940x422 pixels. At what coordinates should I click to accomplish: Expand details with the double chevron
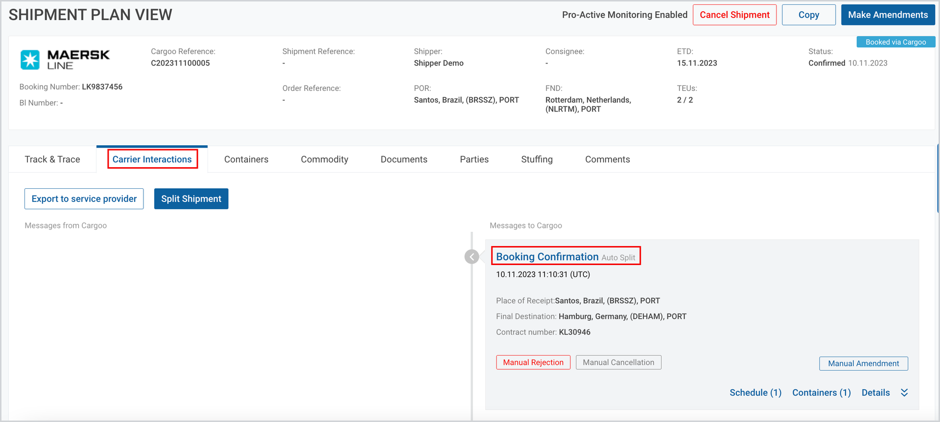(x=904, y=393)
